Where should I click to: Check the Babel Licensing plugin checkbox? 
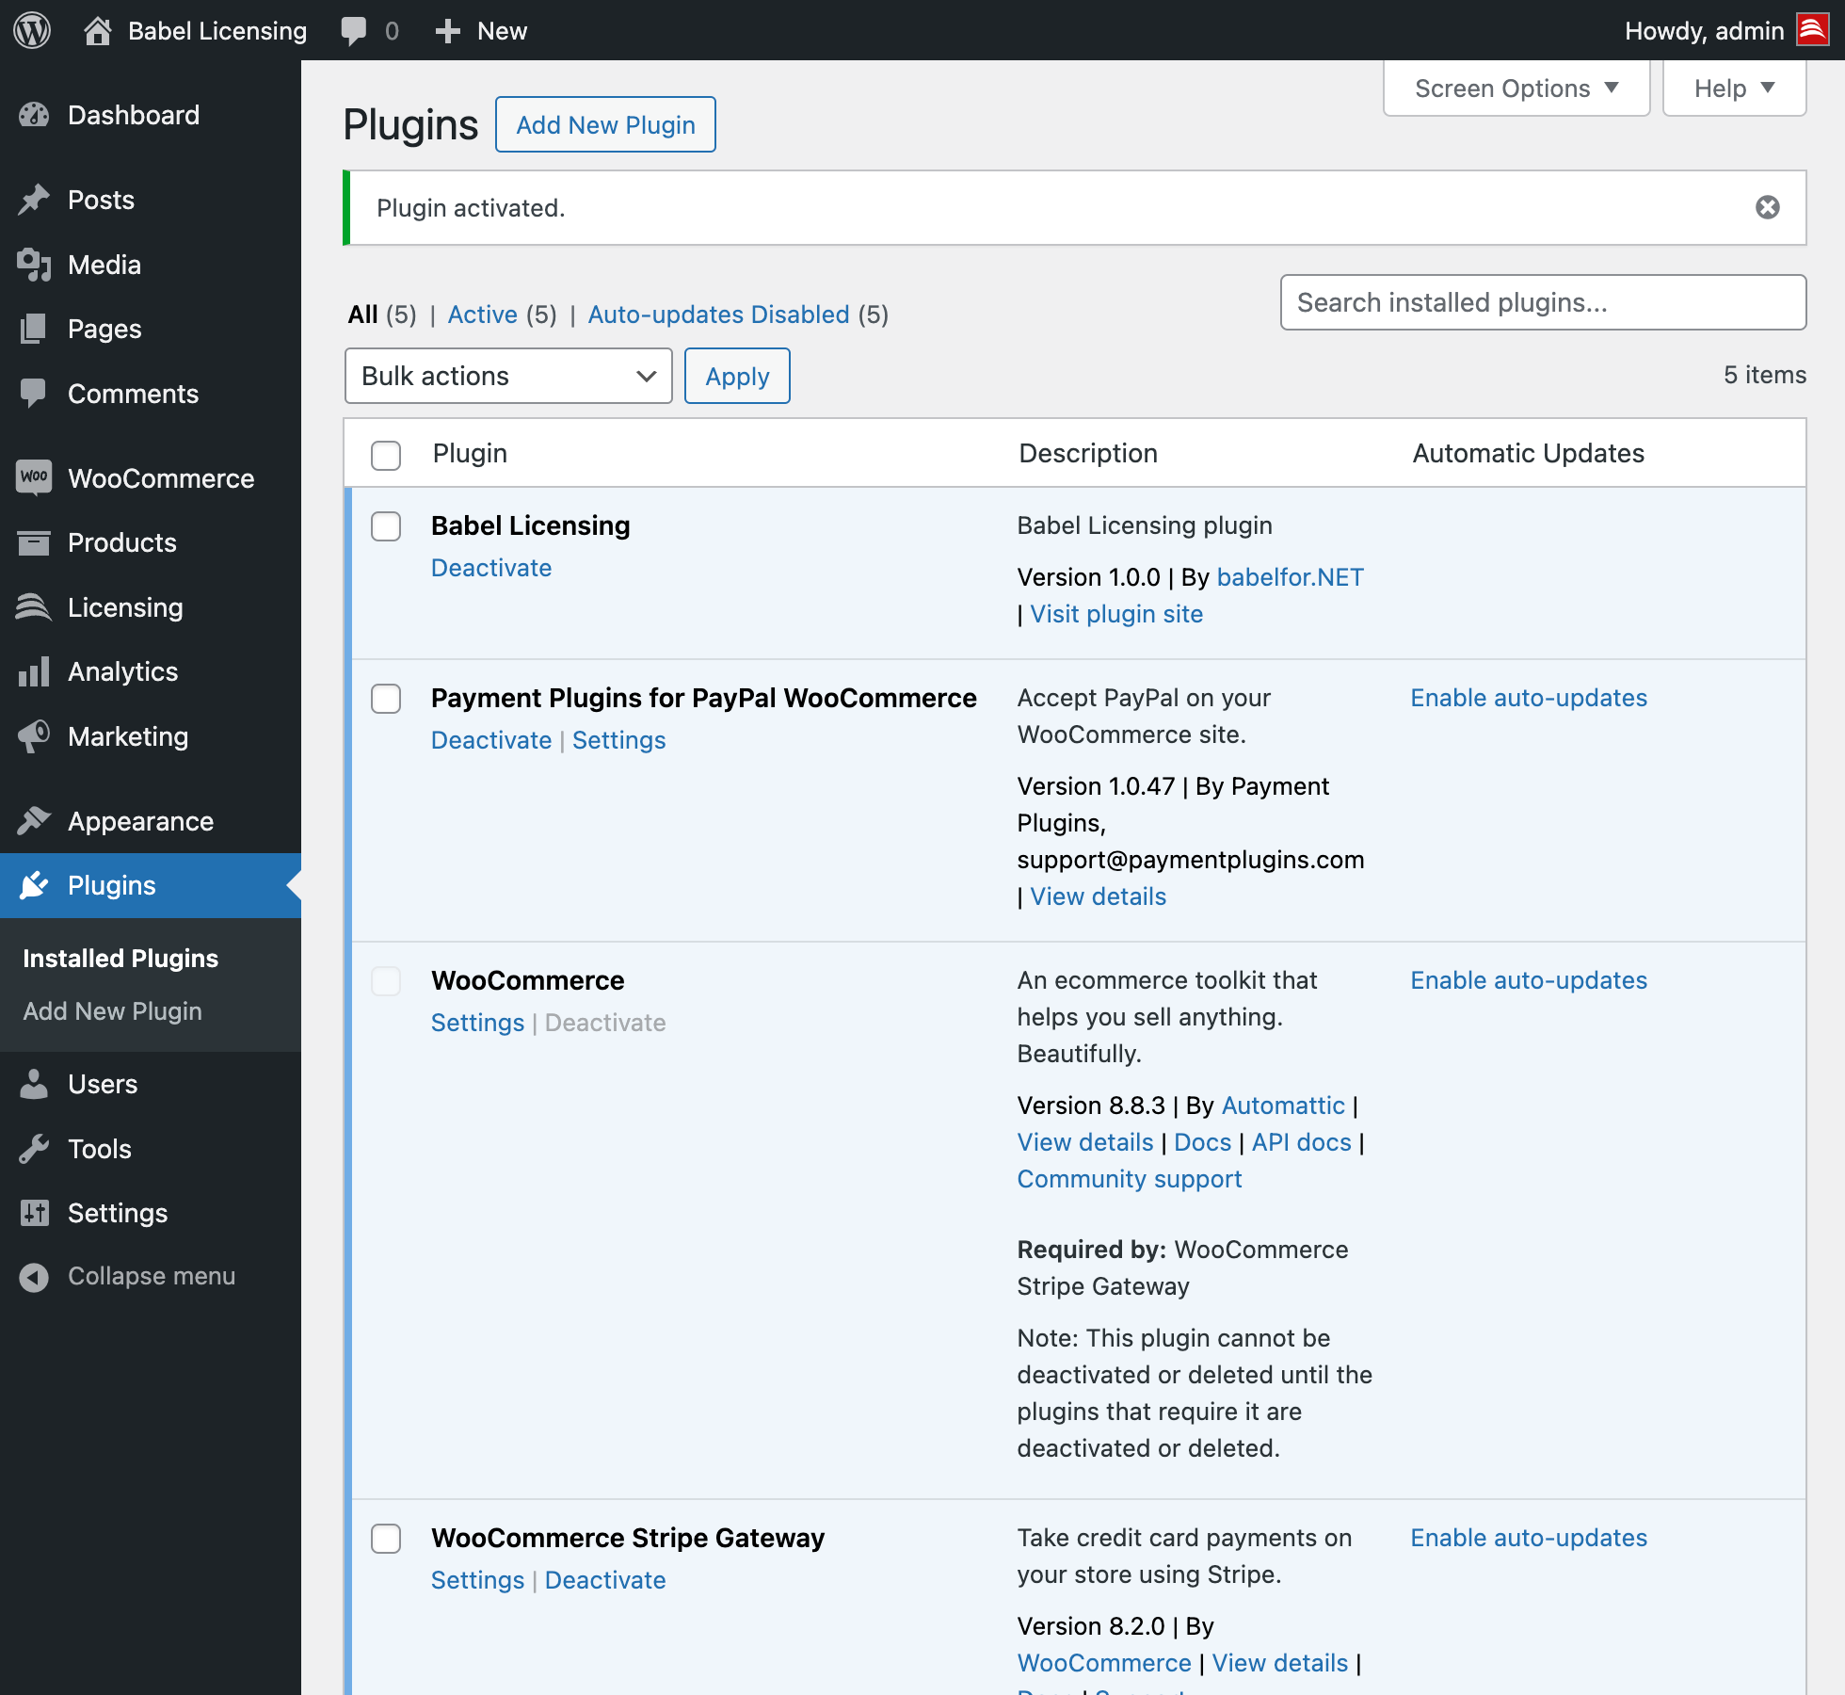pos(386,526)
